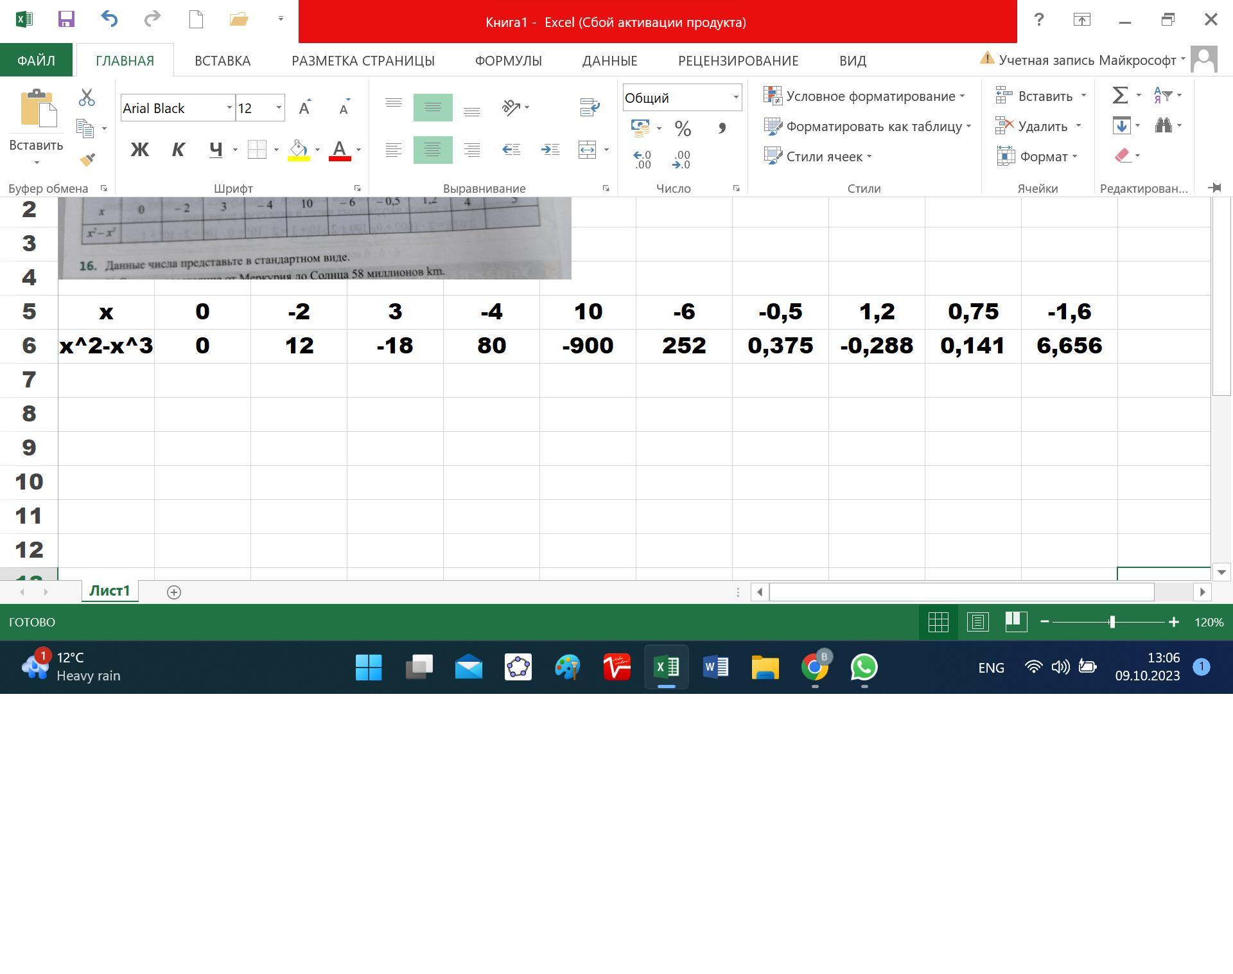Click the Increase Font Size icon
This screenshot has width=1233, height=974.
[x=305, y=108]
